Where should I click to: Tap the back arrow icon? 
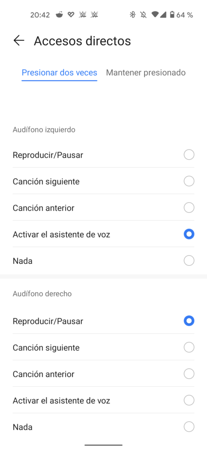pyautogui.click(x=19, y=41)
